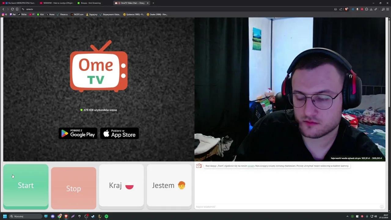Open Brave browser from the taskbar
The width and height of the screenshot is (391, 220).
pyautogui.click(x=66, y=216)
